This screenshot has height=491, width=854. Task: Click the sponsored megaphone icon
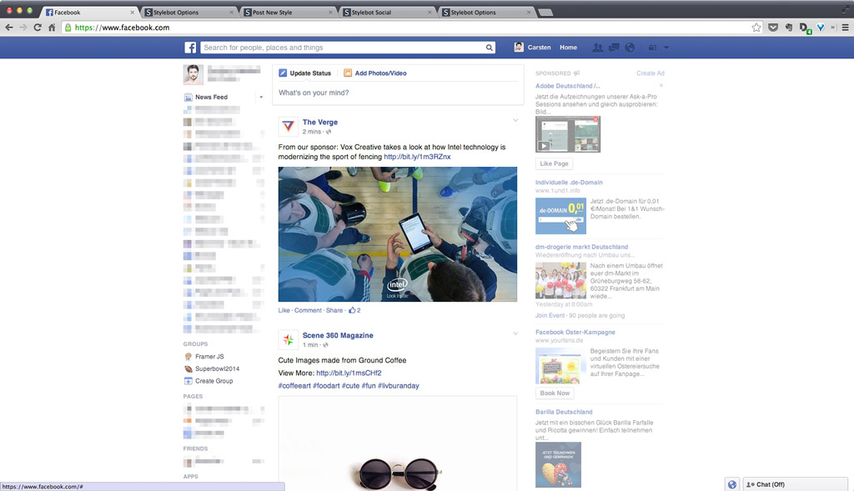click(577, 73)
